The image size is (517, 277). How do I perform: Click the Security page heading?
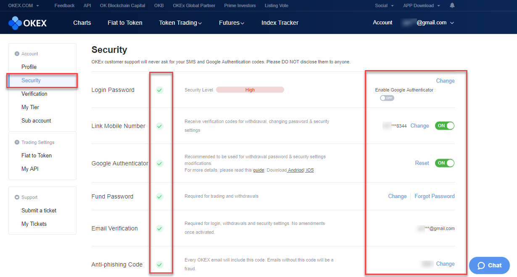(x=109, y=50)
